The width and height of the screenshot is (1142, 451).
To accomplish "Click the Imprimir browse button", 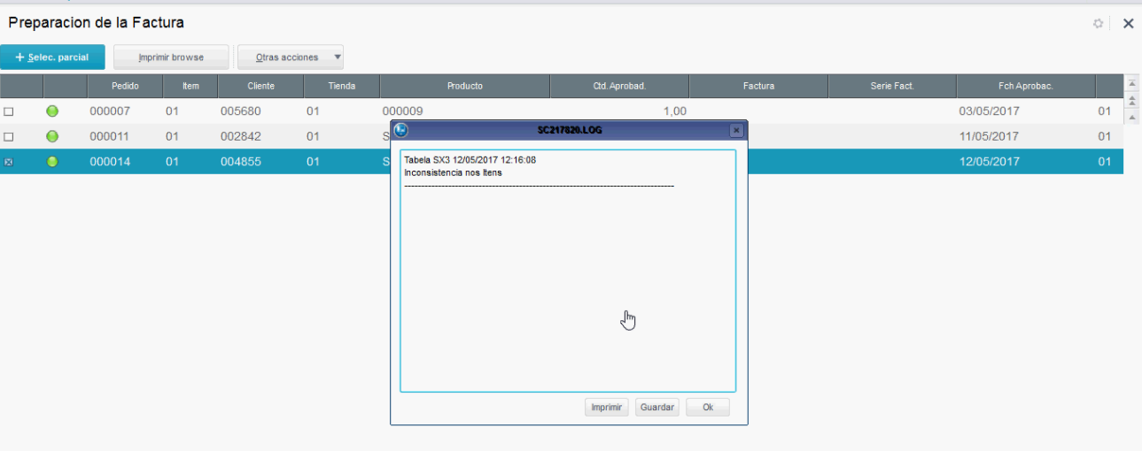I will point(171,57).
